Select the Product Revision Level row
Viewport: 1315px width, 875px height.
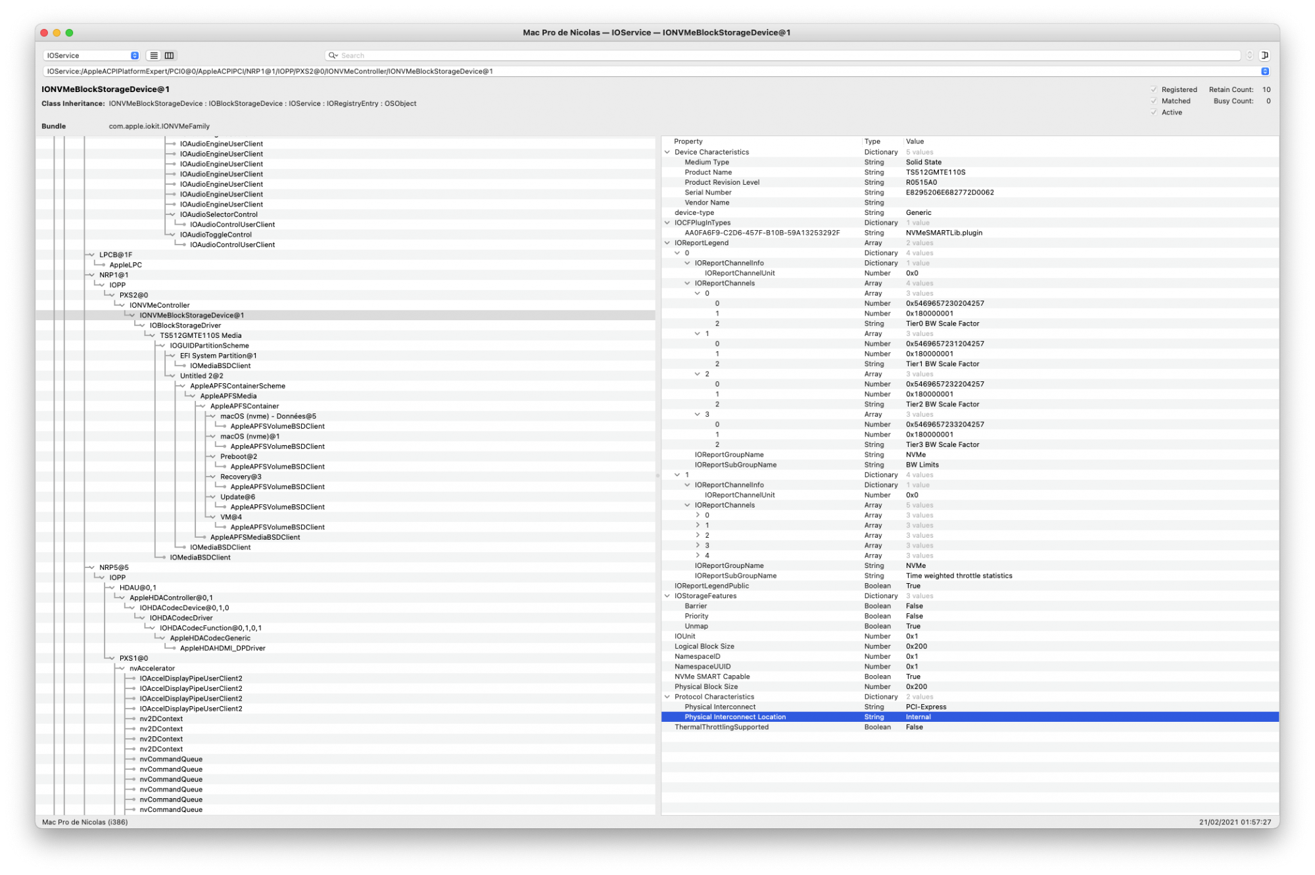coord(970,183)
